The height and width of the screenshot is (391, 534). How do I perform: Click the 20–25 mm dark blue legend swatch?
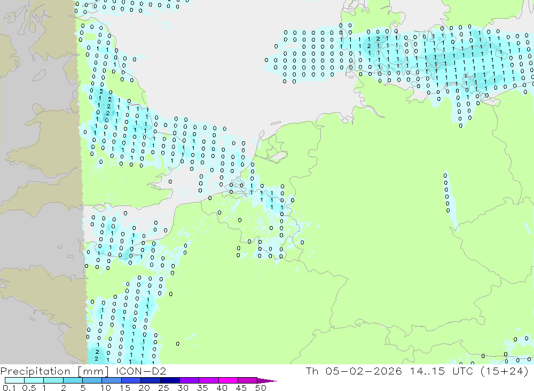pos(151,380)
